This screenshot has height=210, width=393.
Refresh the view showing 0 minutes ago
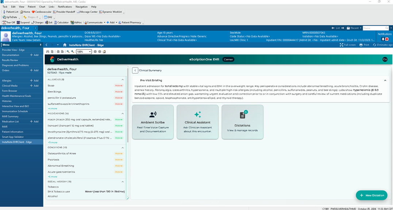383,45
